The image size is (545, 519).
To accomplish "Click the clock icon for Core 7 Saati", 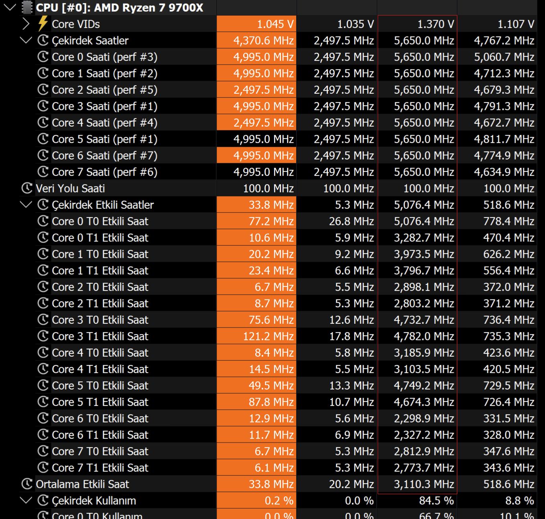I will pos(43,172).
